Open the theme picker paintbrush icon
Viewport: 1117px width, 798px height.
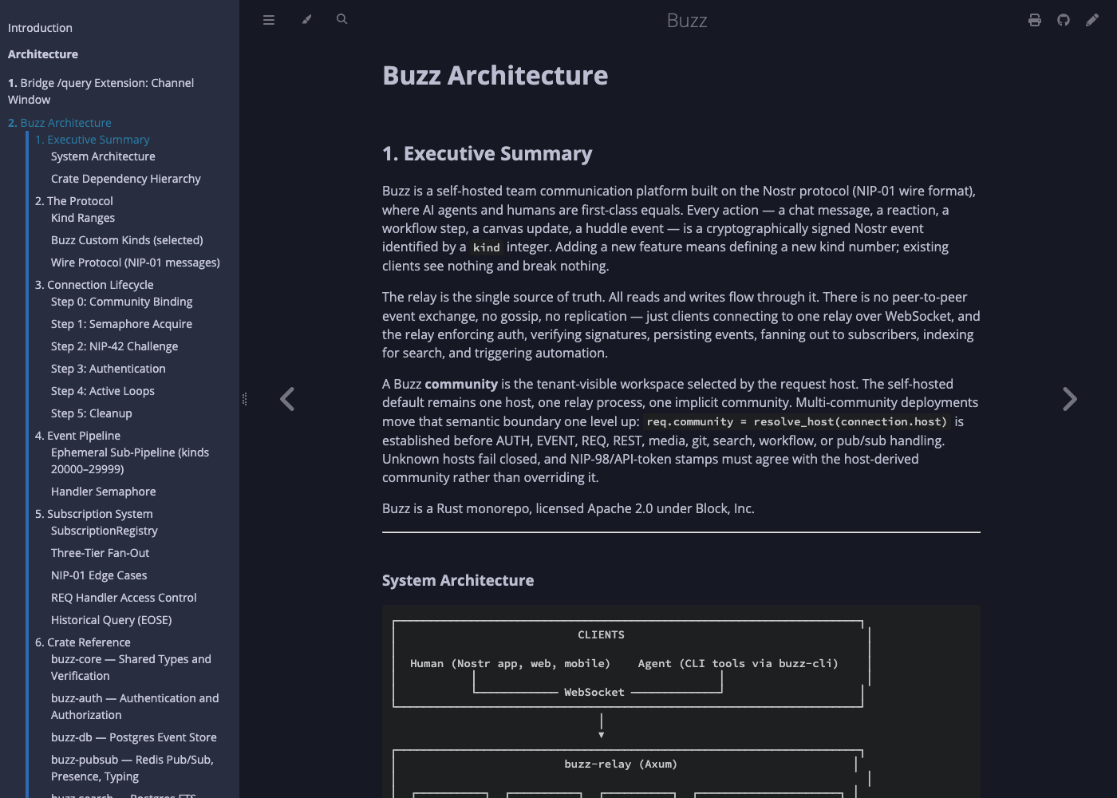[306, 20]
